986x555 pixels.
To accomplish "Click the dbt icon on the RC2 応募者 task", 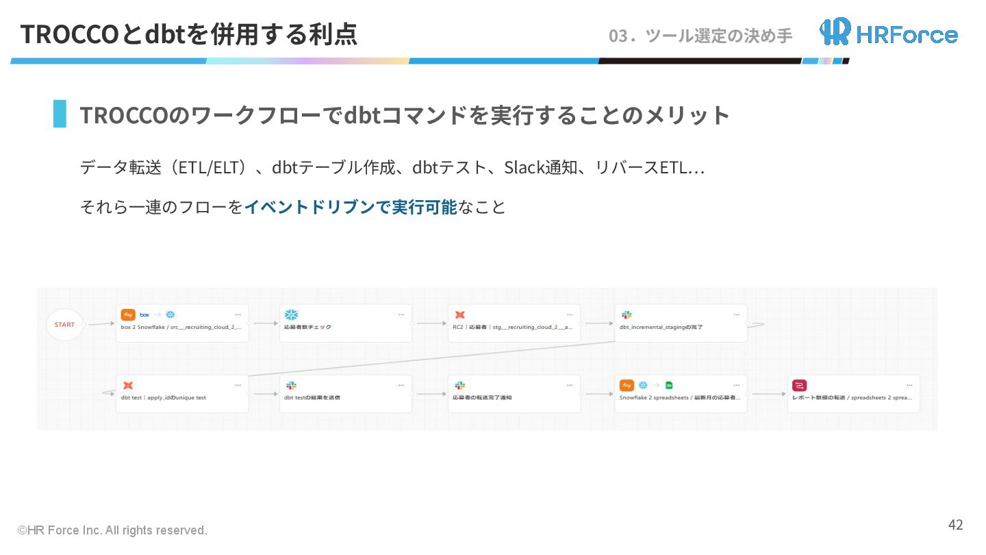I will [x=460, y=314].
